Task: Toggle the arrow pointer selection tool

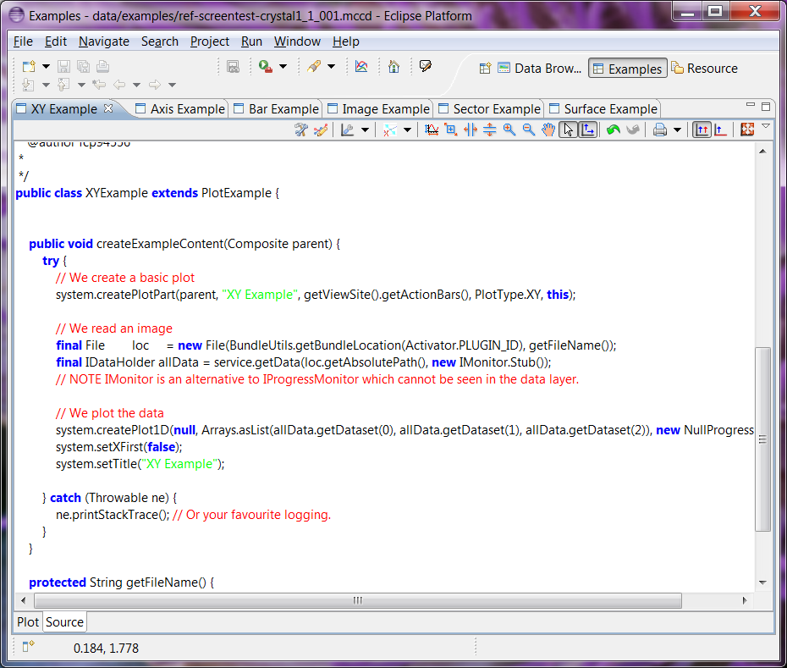Action: [x=568, y=130]
